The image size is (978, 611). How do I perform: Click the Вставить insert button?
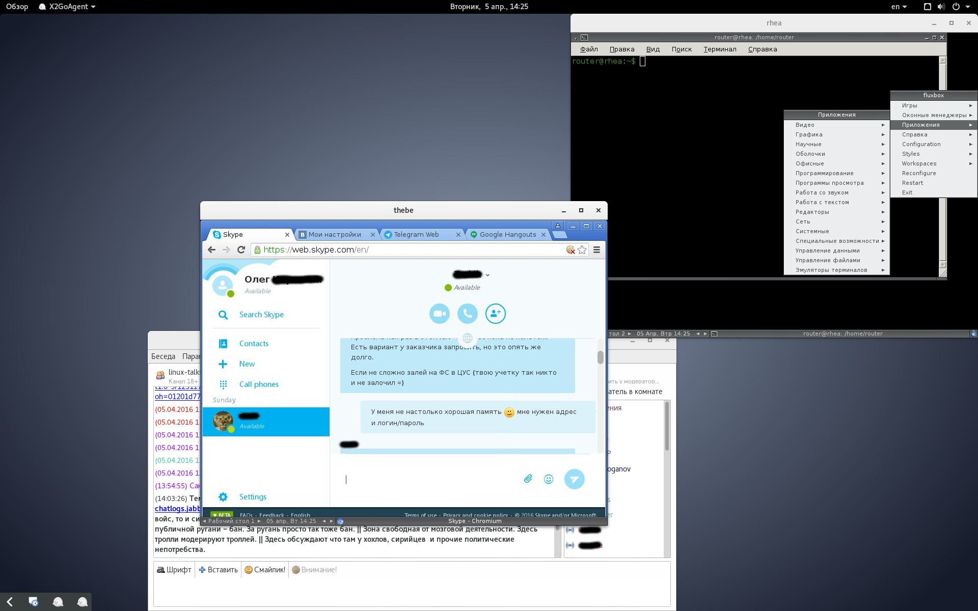pos(218,570)
